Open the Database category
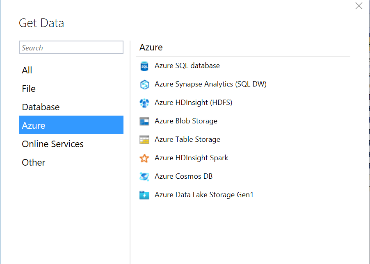The width and height of the screenshot is (370, 264). [71, 107]
